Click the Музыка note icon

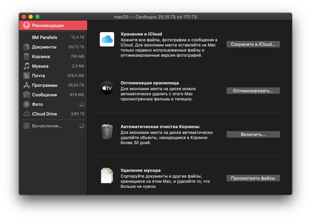coord(26,66)
